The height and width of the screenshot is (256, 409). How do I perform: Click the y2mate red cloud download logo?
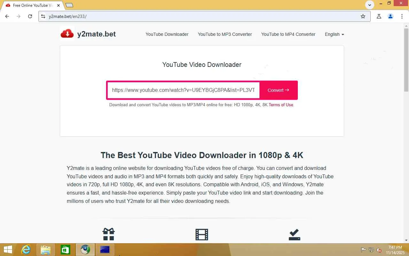pyautogui.click(x=67, y=34)
